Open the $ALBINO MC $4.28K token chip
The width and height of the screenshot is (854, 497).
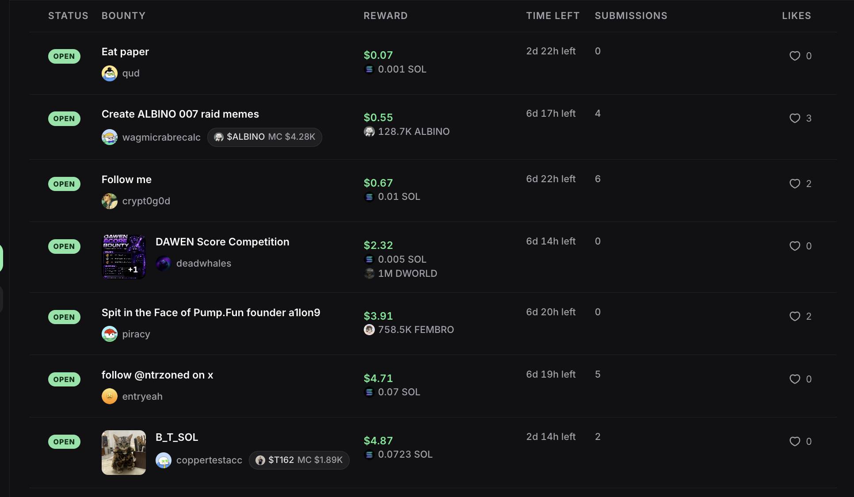coord(265,137)
